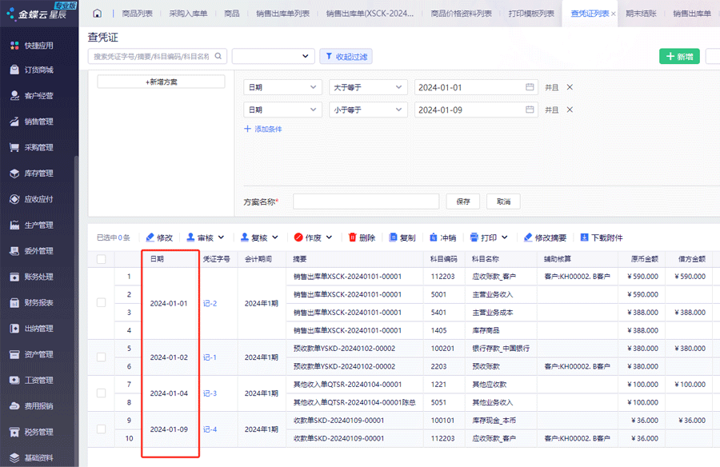Expand the 复核 dropdown arrow

[x=275, y=237]
